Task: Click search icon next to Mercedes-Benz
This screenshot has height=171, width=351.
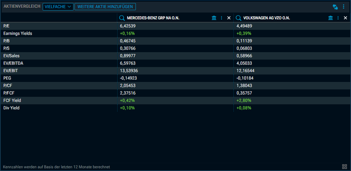Action: pos(122,18)
